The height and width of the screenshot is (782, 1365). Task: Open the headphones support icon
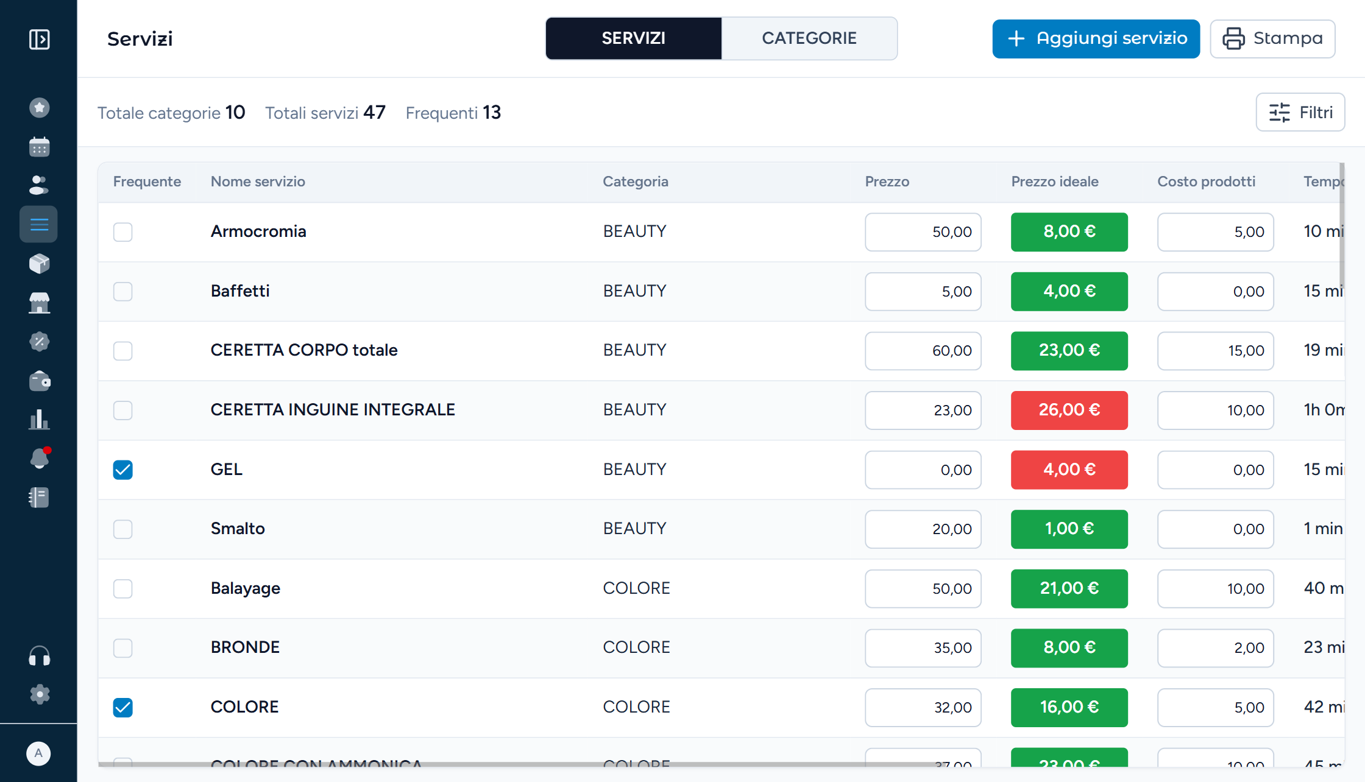[39, 656]
